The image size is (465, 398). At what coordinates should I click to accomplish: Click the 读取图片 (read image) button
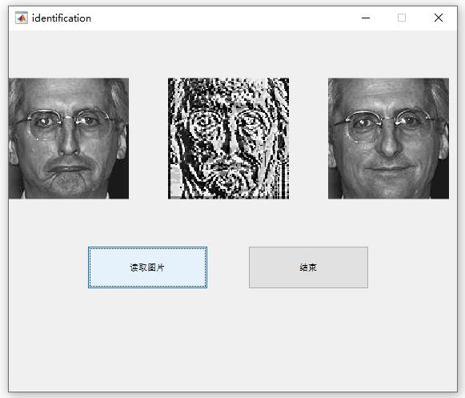click(147, 267)
